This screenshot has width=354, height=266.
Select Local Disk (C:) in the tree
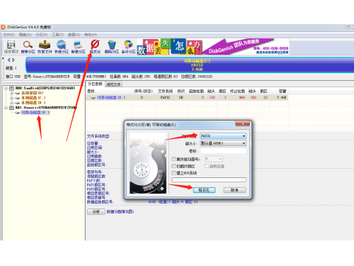pyautogui.click(x=33, y=98)
